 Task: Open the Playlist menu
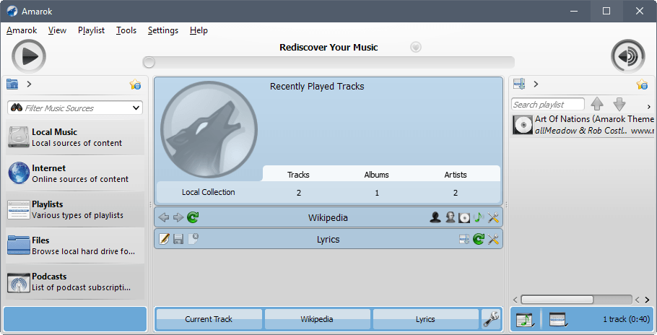point(91,30)
